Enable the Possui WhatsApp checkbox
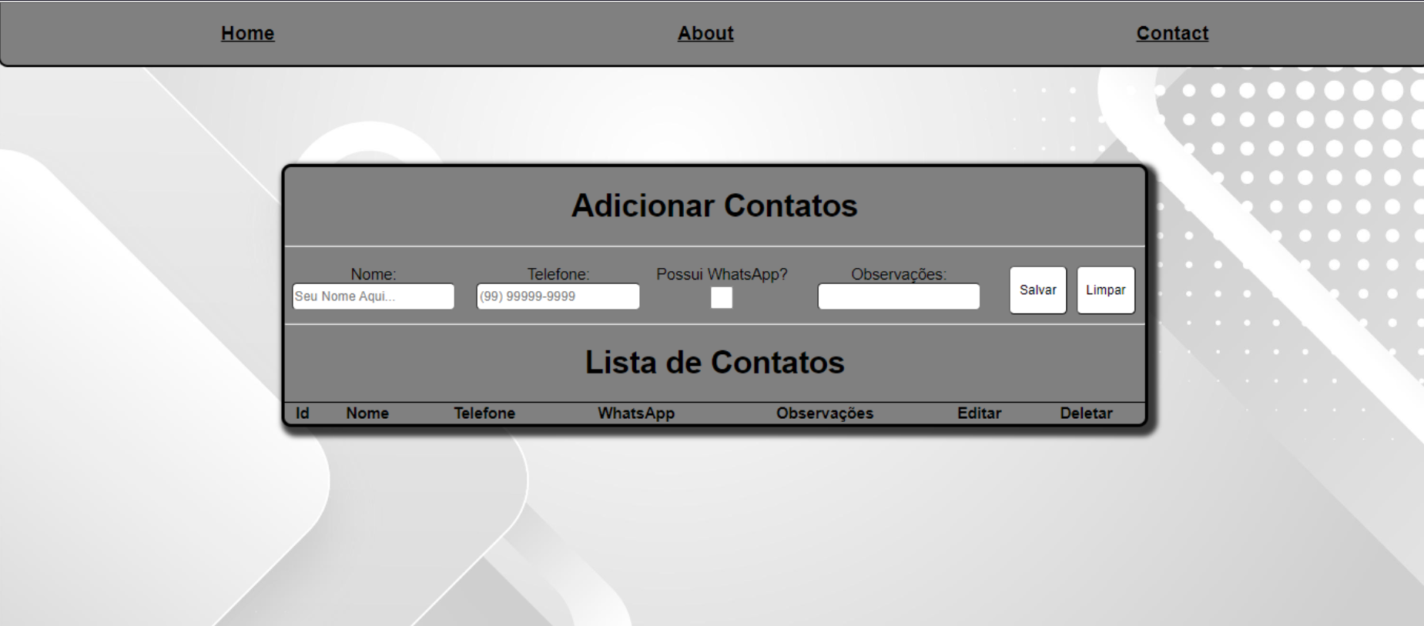Viewport: 1424px width, 626px height. point(722,297)
